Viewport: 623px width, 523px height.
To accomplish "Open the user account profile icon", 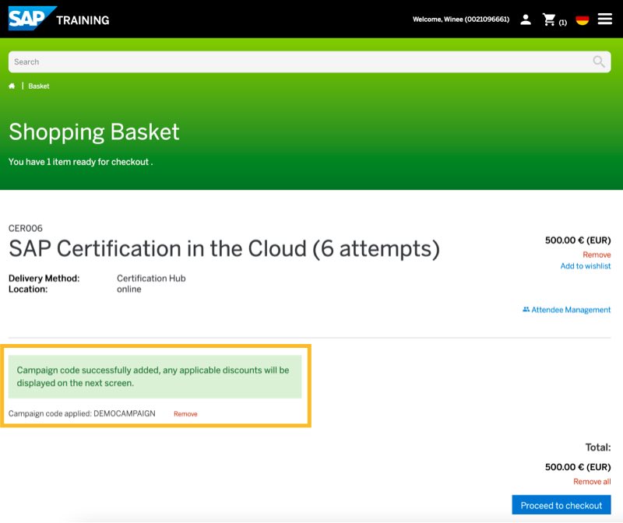I will (x=526, y=19).
